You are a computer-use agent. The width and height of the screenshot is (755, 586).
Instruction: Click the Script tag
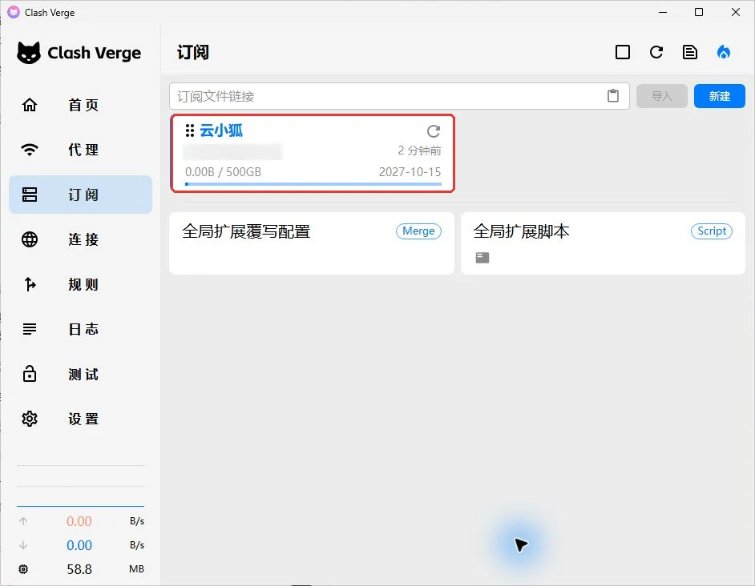coord(712,231)
